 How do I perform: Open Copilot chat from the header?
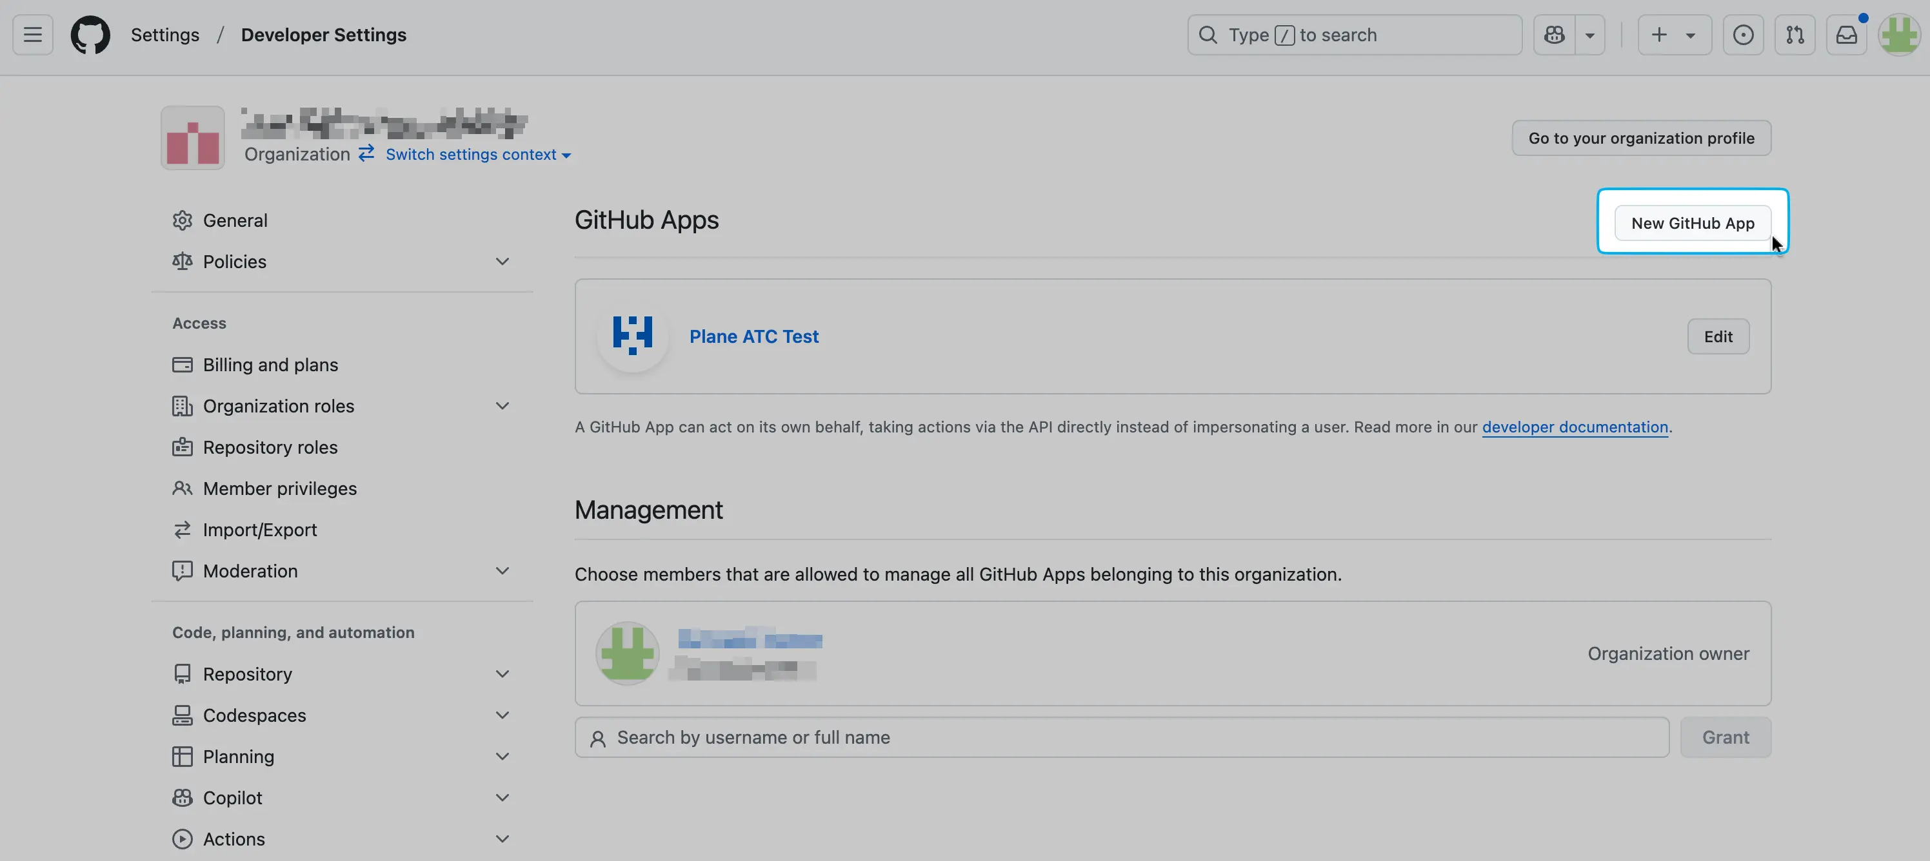pyautogui.click(x=1554, y=34)
